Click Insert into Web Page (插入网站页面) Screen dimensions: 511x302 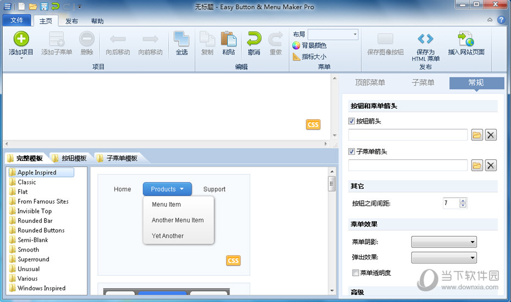click(x=466, y=43)
